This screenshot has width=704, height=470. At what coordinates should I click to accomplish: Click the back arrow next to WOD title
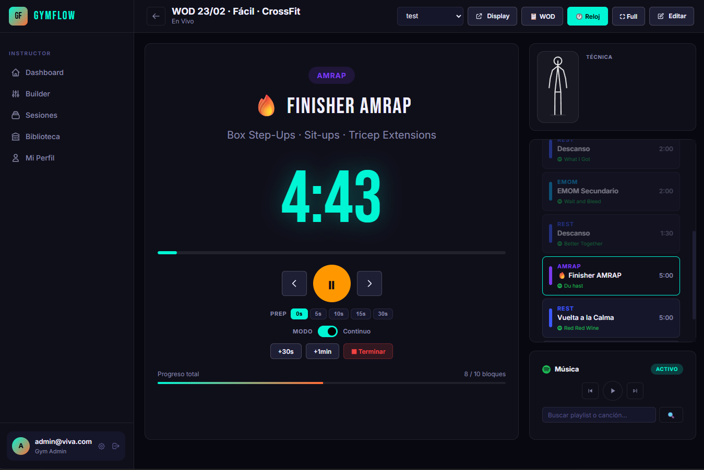(156, 16)
